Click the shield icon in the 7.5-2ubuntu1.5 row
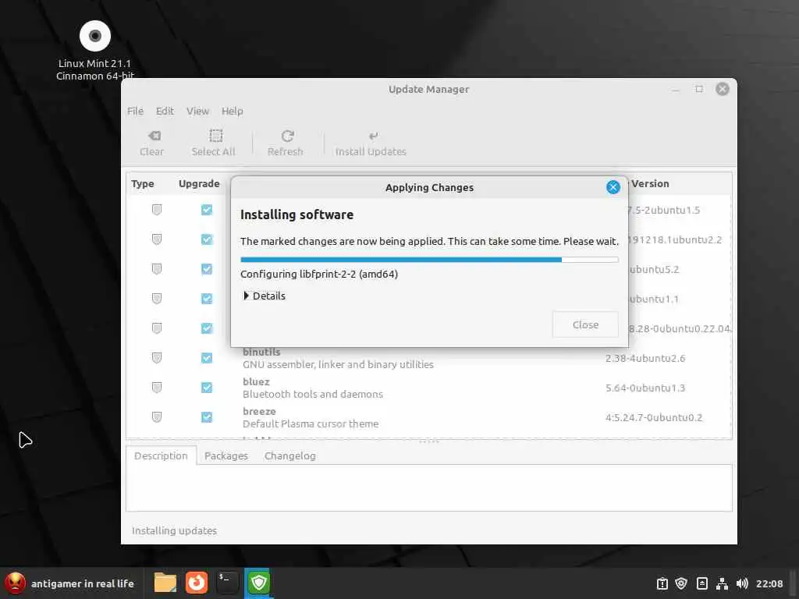799x599 pixels. (x=156, y=209)
